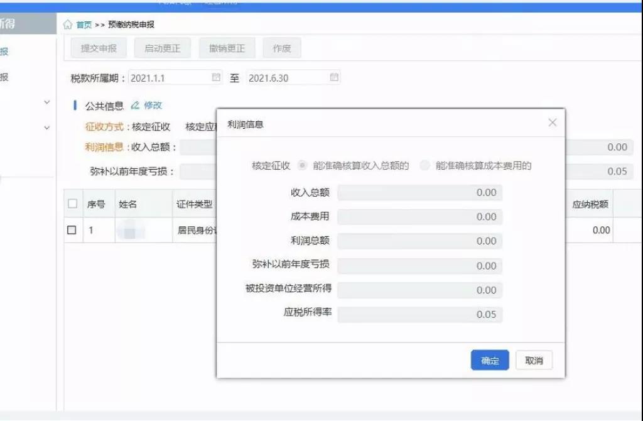Close the 利润信息 dialog with the X
643x421 pixels.
(x=552, y=123)
